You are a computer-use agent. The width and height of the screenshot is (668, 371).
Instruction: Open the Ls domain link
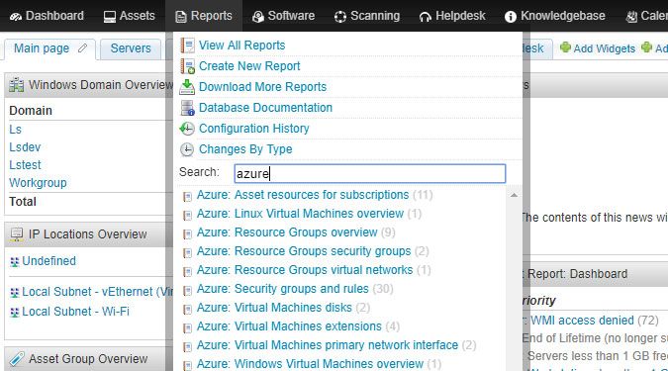[15, 130]
